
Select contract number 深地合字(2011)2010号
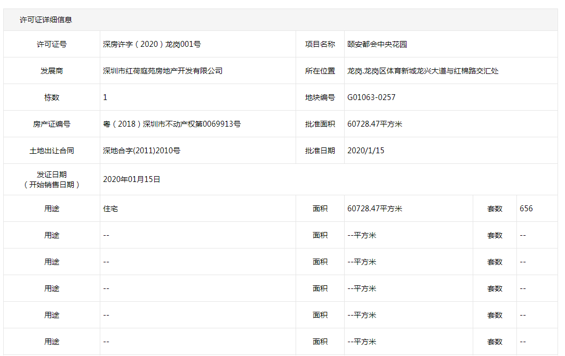pos(141,151)
